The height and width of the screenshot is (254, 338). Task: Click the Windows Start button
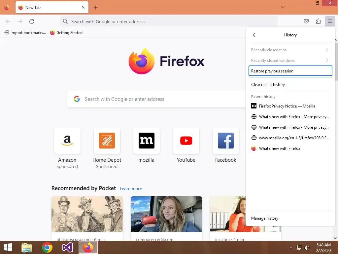click(x=8, y=247)
